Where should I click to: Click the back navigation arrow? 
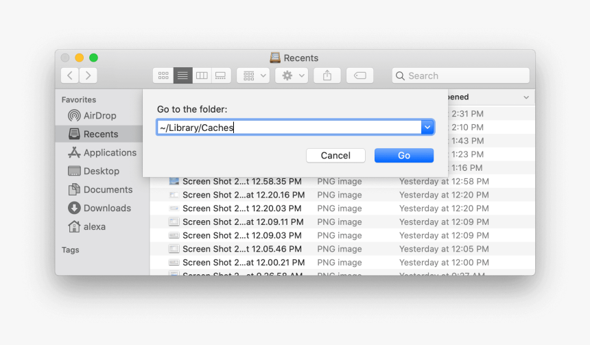[x=70, y=75]
